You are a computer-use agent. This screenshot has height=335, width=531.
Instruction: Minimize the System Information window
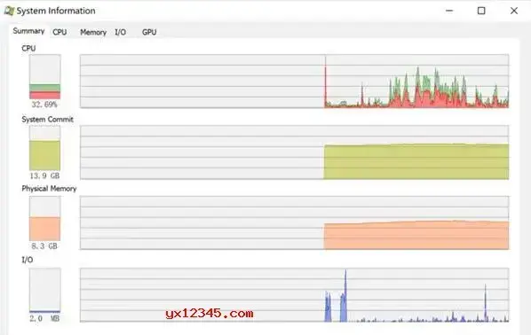449,11
